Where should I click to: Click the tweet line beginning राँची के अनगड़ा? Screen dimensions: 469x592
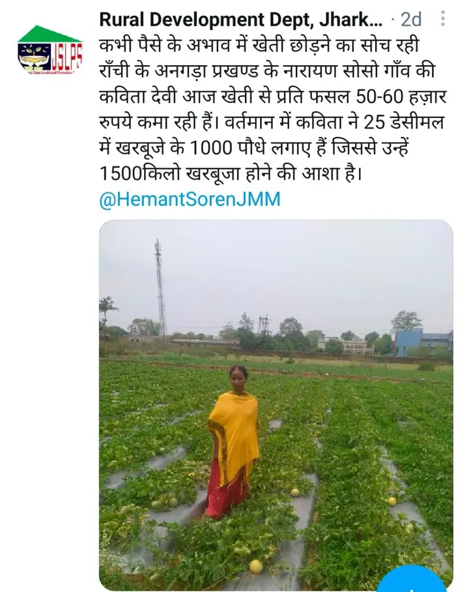pos(267,71)
